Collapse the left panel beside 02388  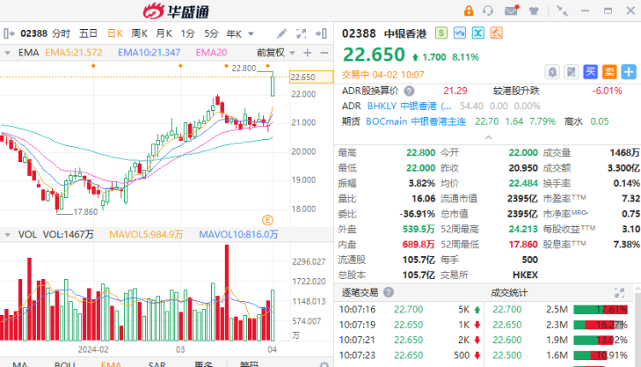tap(9, 33)
